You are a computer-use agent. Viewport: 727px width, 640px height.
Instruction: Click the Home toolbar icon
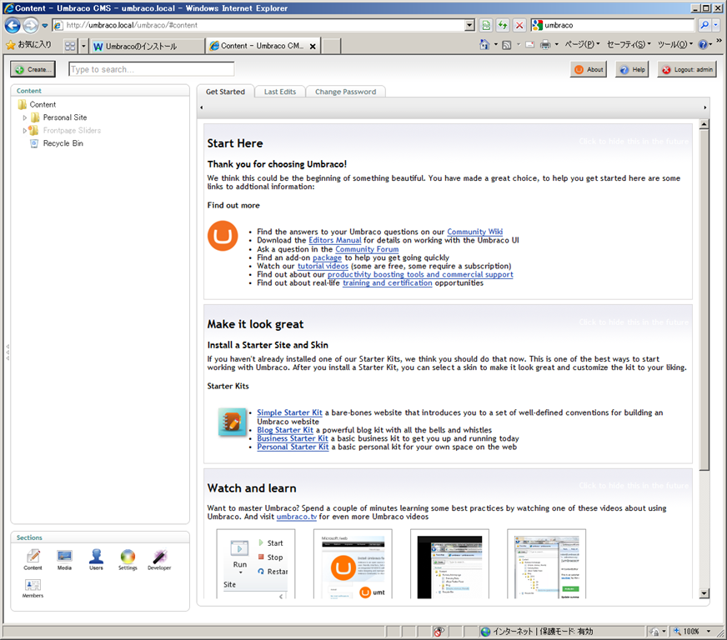484,44
